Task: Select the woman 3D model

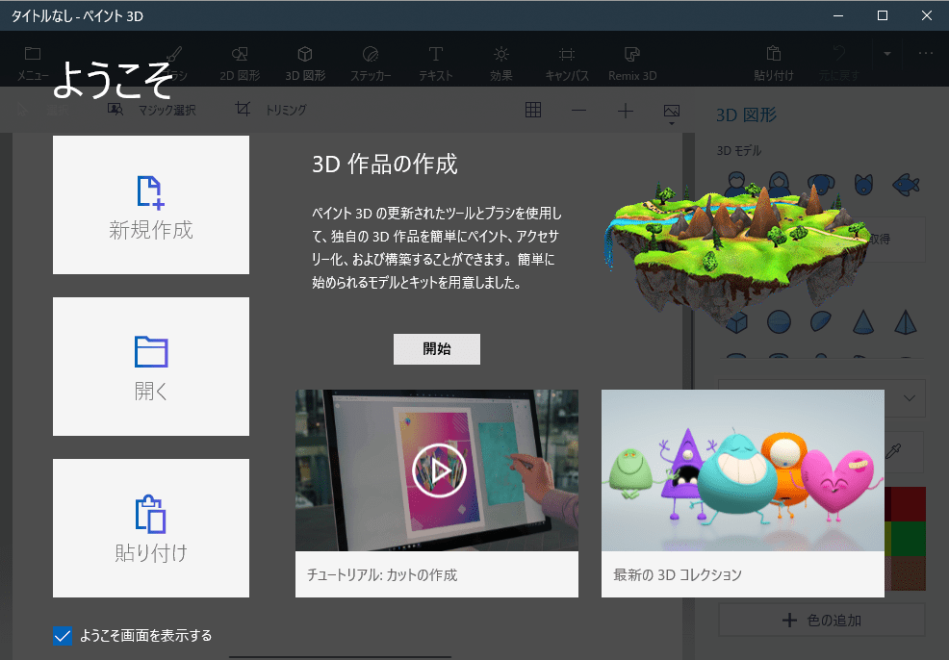Action: [779, 184]
